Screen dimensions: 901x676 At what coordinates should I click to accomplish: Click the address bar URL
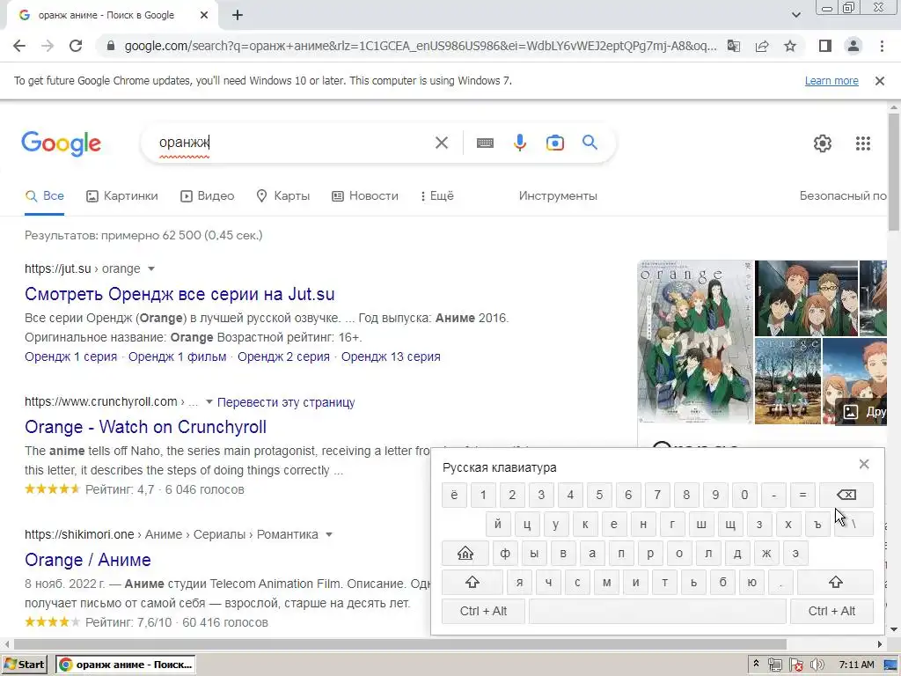click(x=420, y=46)
